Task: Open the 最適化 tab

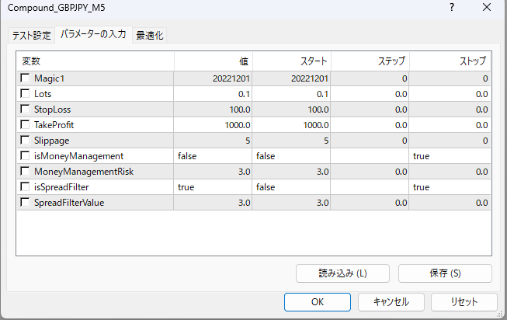Action: [150, 35]
